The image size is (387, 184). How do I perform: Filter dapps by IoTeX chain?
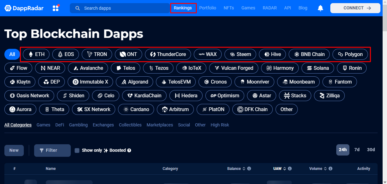pos(191,68)
